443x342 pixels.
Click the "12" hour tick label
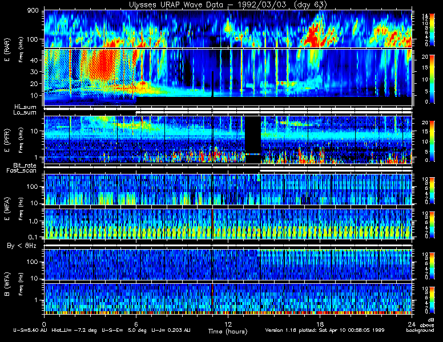pyautogui.click(x=228, y=324)
